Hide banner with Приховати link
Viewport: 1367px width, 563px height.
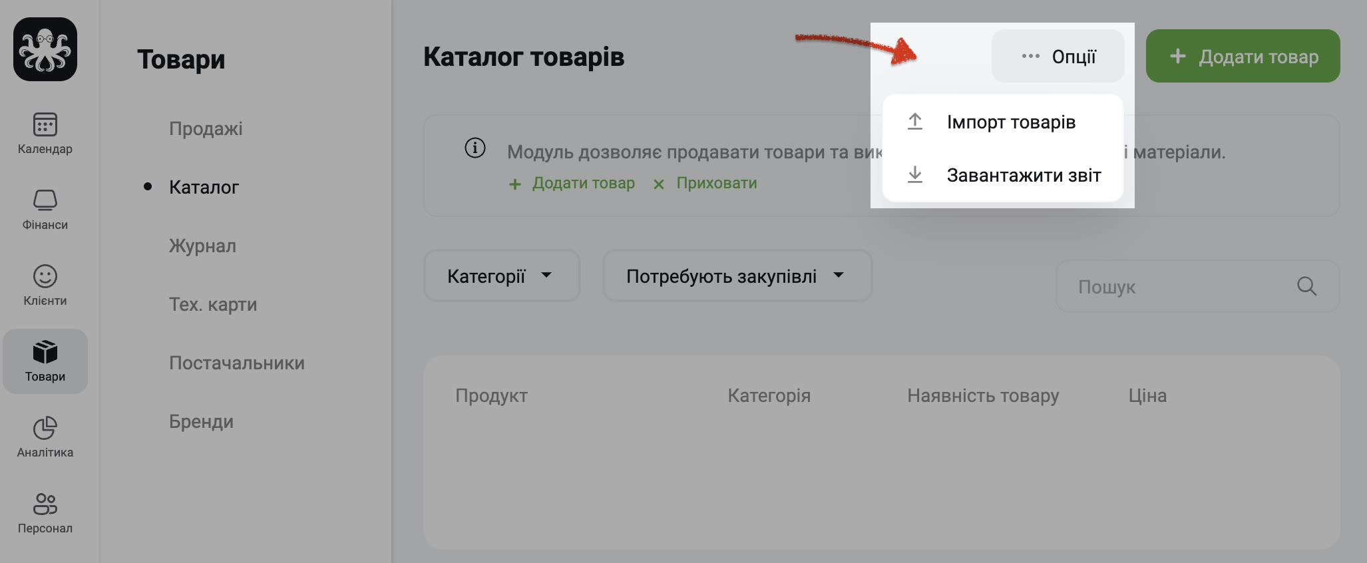(717, 183)
